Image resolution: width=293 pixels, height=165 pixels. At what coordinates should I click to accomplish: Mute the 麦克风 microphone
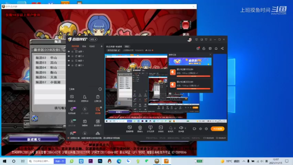pos(170,129)
